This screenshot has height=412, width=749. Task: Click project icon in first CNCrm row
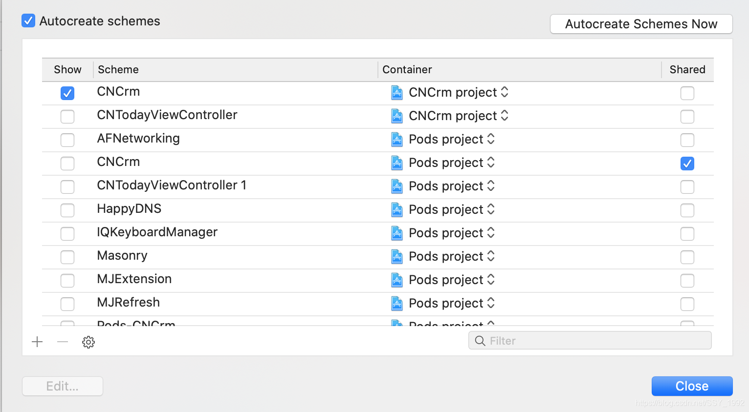pyautogui.click(x=397, y=92)
